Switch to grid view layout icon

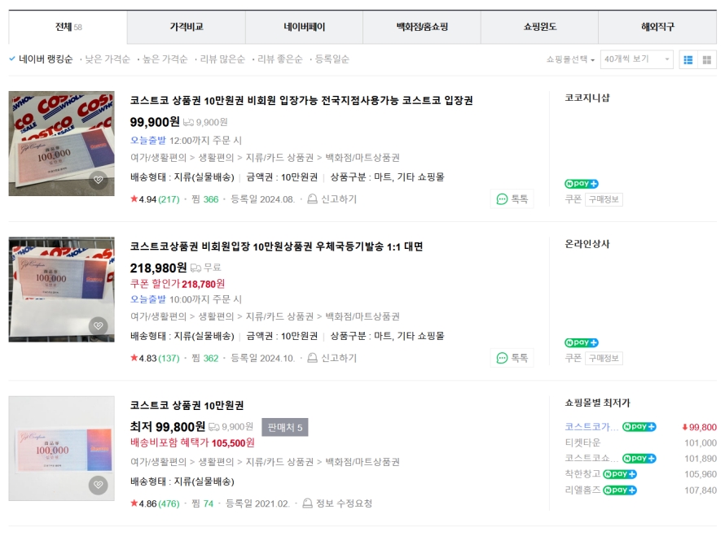pos(706,59)
